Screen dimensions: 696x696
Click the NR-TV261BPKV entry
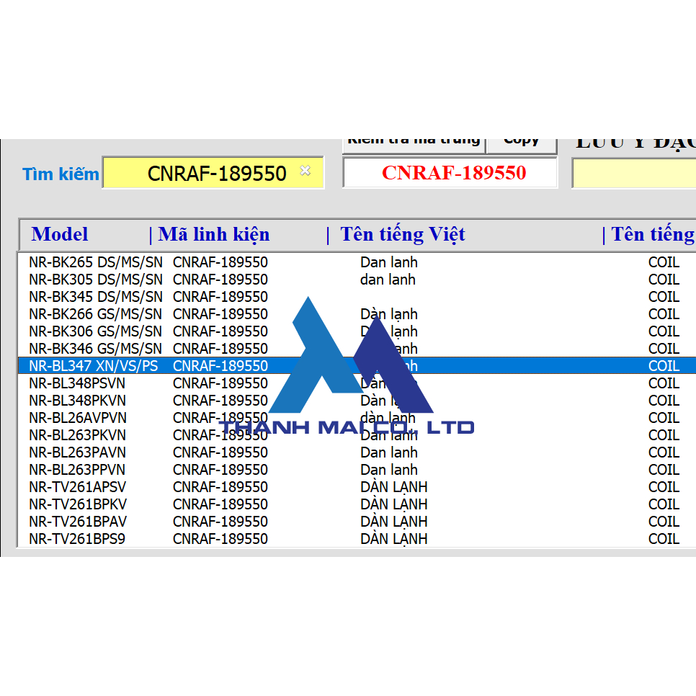pos(77,504)
